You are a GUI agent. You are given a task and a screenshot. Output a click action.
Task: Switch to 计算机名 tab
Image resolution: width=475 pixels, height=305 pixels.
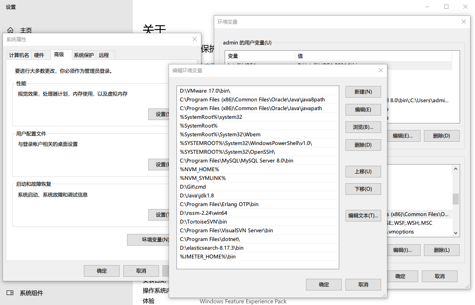pyautogui.click(x=19, y=55)
